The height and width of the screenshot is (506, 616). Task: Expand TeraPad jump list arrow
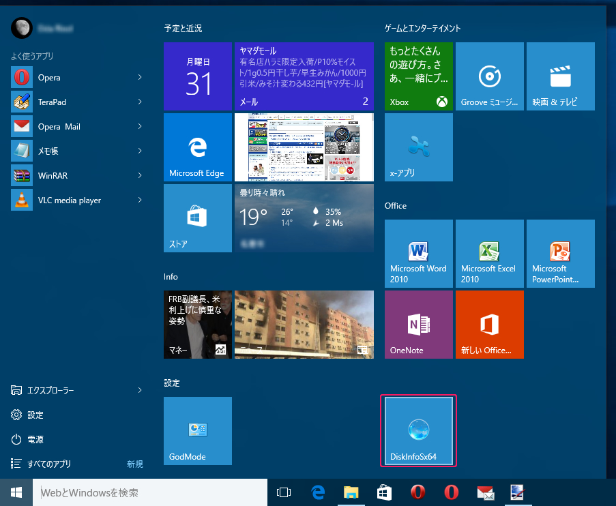pyautogui.click(x=140, y=102)
